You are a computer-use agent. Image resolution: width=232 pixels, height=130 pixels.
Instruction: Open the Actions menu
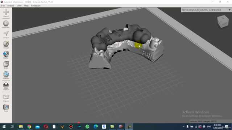pos(11,6)
